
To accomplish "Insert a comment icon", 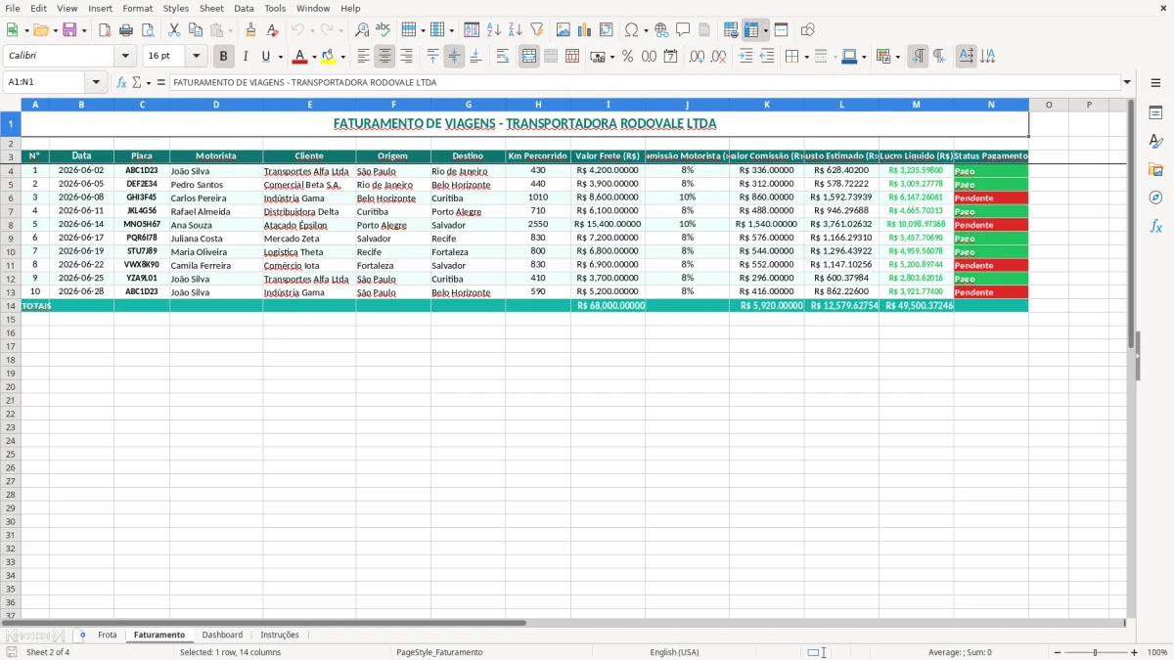I will tap(683, 30).
